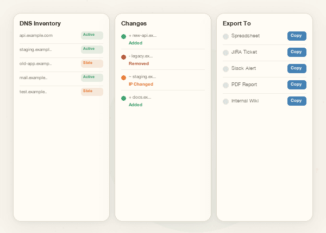Click the red dot beside legacy change
The height and width of the screenshot is (233, 326).
point(124,57)
